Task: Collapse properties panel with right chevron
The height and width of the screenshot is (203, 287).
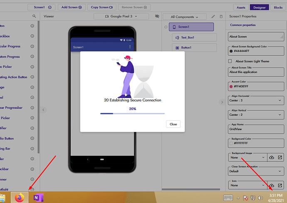Action: pos(222,102)
